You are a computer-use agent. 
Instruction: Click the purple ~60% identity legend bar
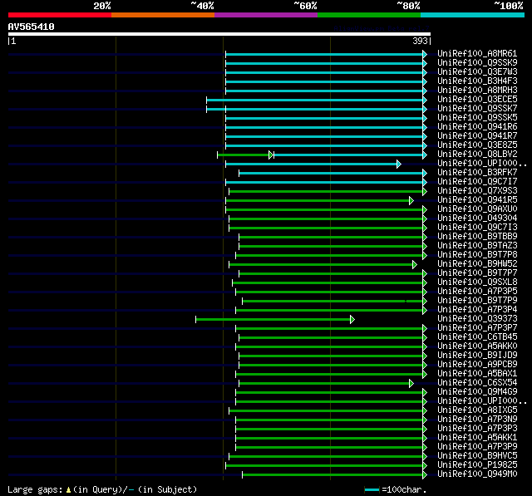[x=266, y=15]
